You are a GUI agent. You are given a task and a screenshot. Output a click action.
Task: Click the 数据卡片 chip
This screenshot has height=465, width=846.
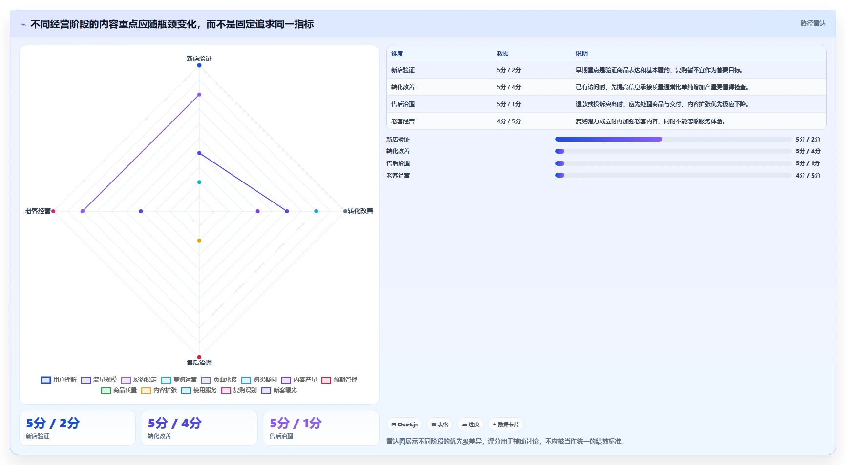(x=506, y=425)
